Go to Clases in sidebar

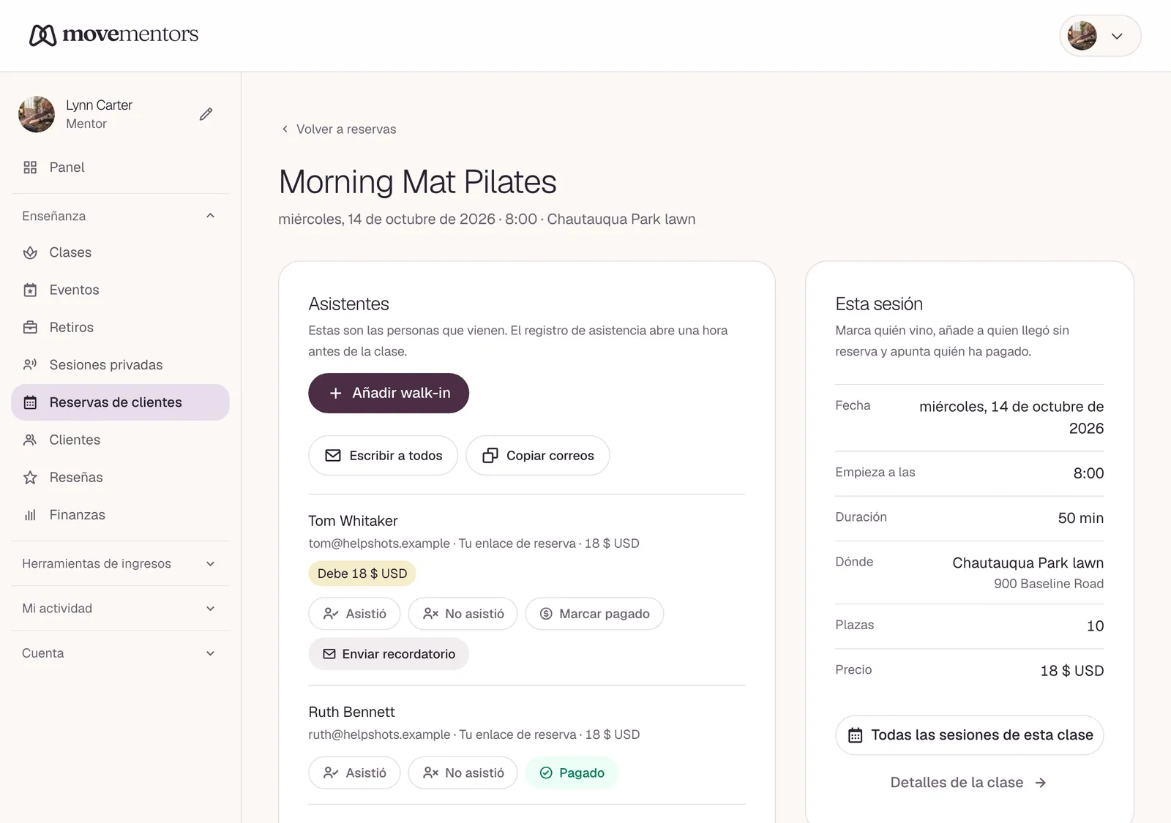120,252
